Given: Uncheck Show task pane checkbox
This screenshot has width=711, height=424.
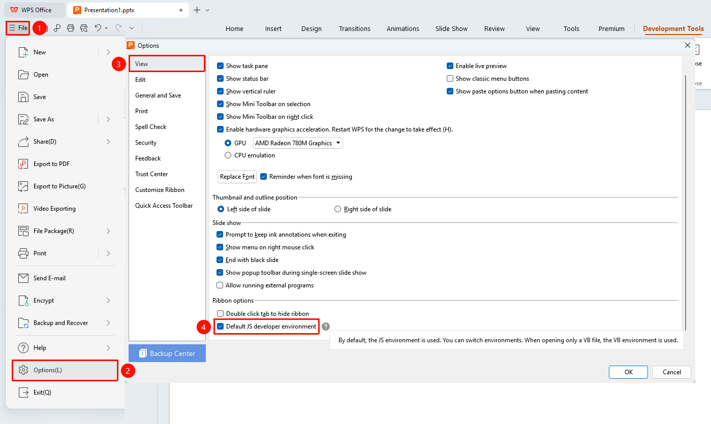Looking at the screenshot, I should coord(220,66).
